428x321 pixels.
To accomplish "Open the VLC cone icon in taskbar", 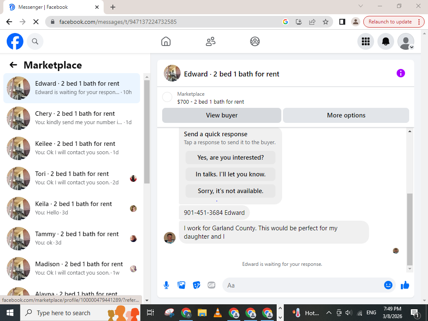I will (217, 313).
